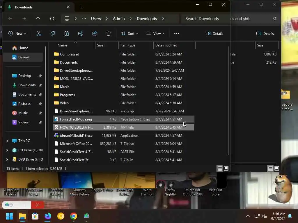Image resolution: width=298 pixels, height=223 pixels.
Task: Click the PC monitor icon in address bar
Action: click(x=67, y=19)
